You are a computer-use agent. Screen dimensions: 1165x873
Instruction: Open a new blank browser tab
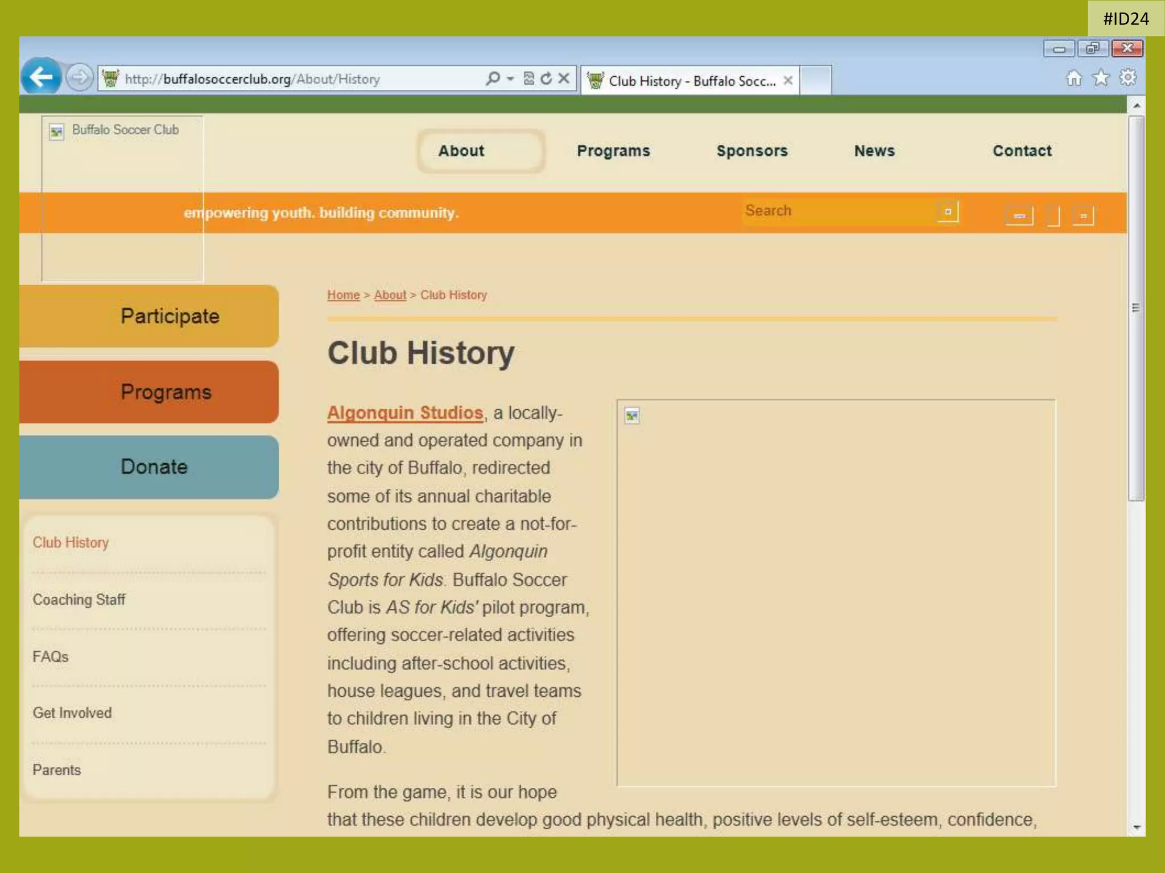(816, 80)
